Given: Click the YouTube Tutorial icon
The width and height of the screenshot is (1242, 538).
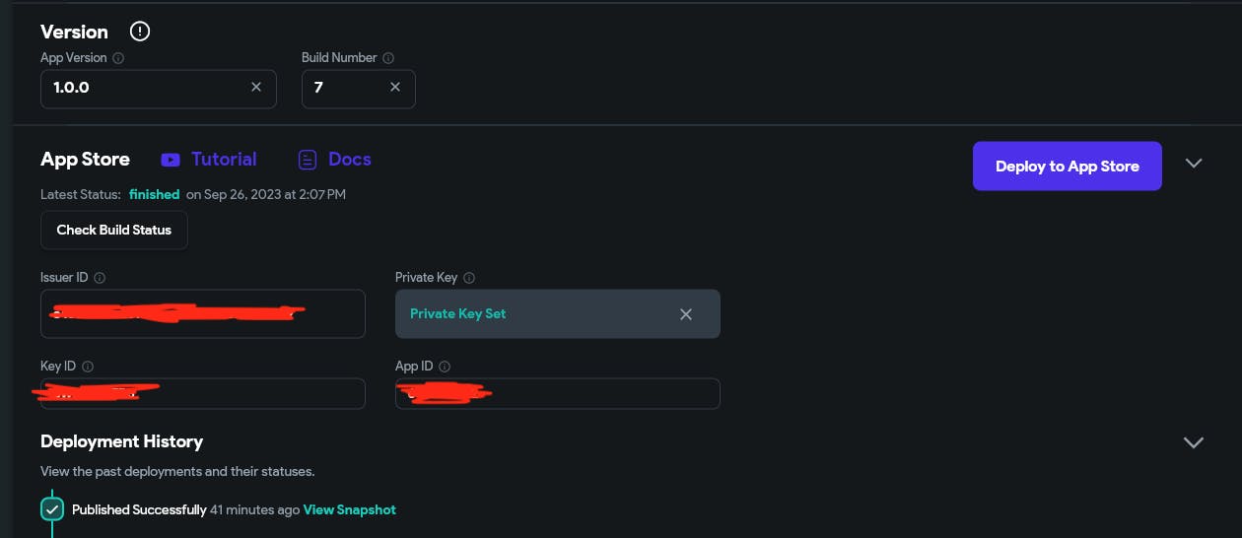Looking at the screenshot, I should click(x=171, y=160).
